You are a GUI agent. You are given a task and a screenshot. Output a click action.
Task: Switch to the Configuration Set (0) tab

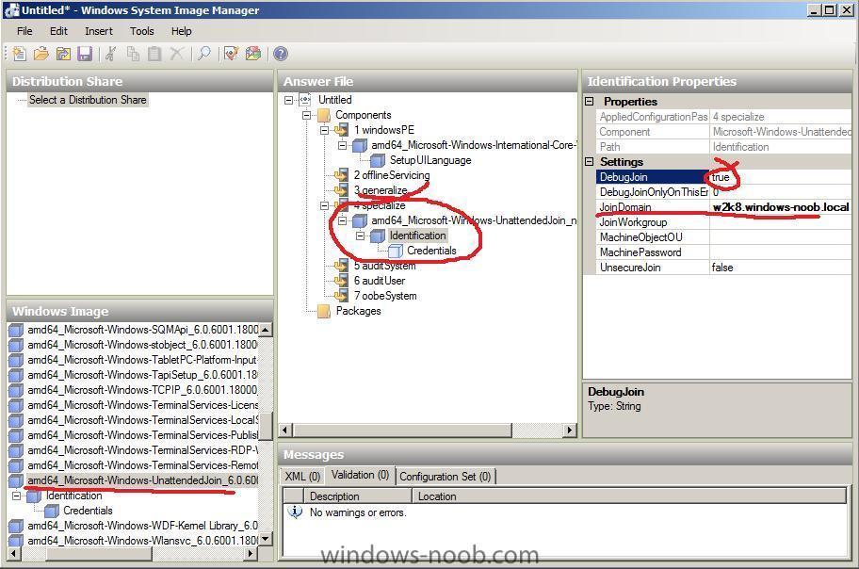(446, 477)
